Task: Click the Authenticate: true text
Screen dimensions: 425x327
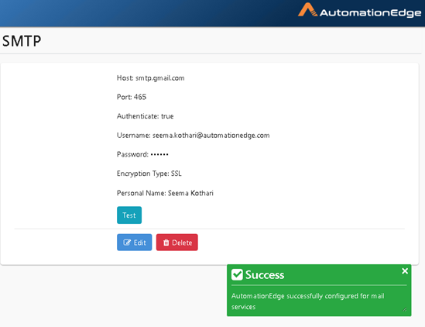Action: tap(145, 116)
